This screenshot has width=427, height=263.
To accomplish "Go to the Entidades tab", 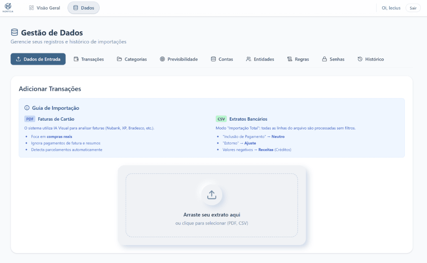I will (260, 59).
